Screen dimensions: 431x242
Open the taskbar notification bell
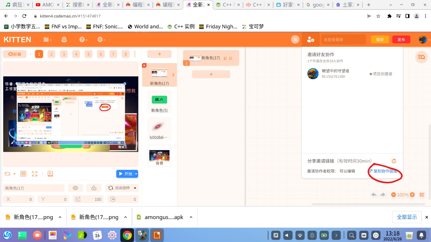tap(421, 235)
